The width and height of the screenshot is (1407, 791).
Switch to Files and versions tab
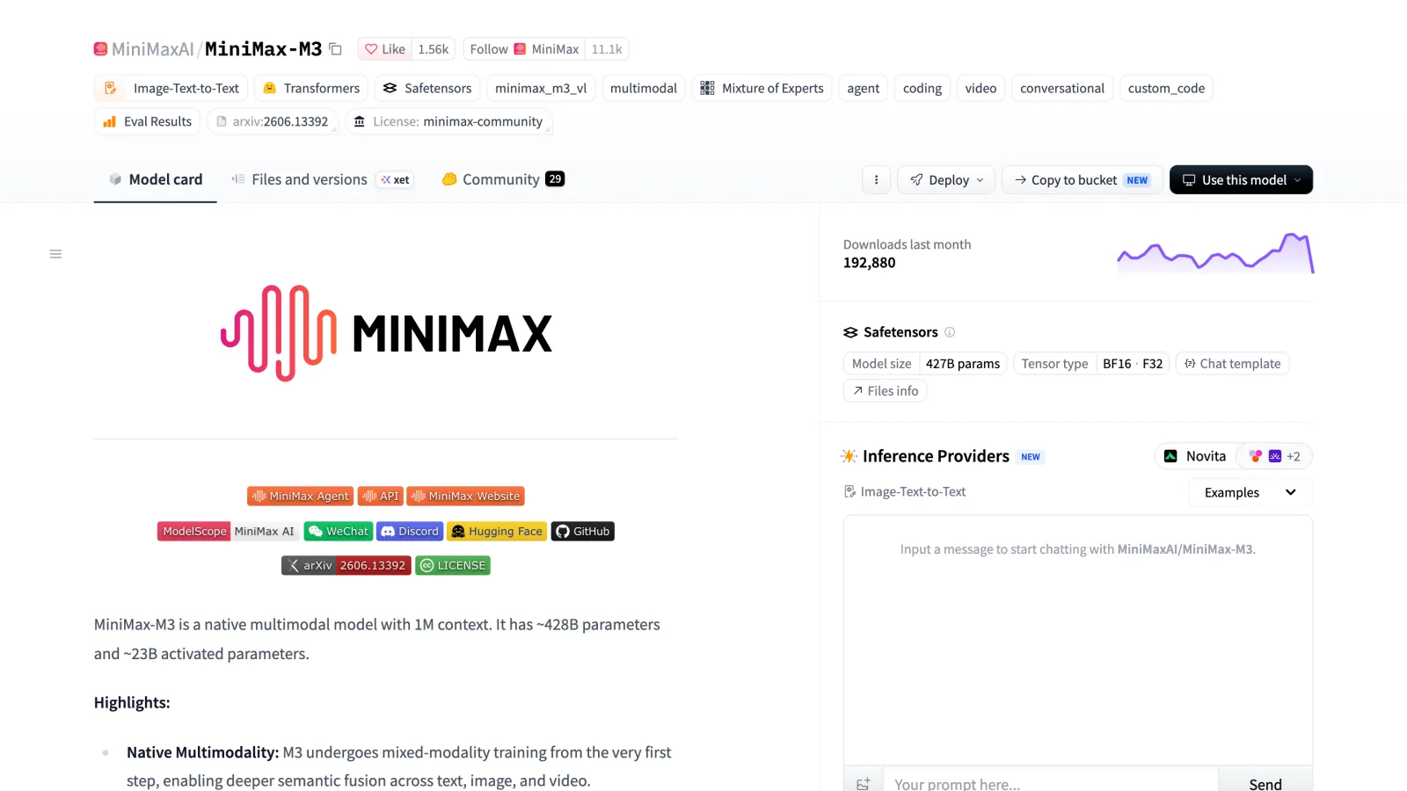(x=322, y=179)
